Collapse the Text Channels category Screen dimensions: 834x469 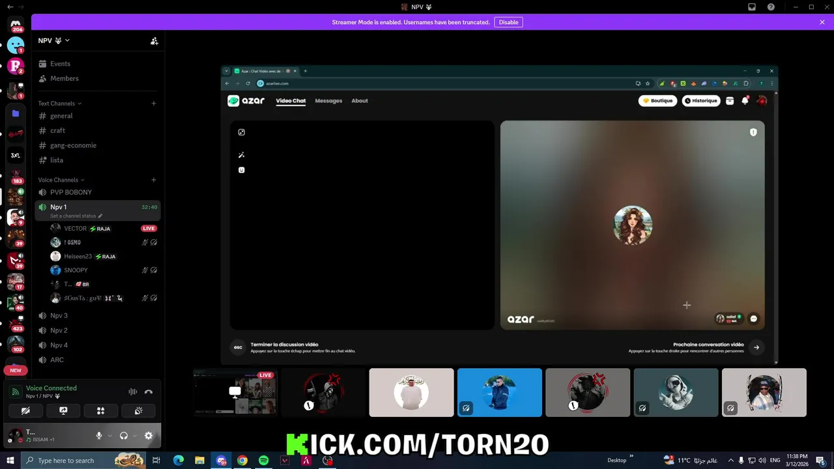point(59,104)
